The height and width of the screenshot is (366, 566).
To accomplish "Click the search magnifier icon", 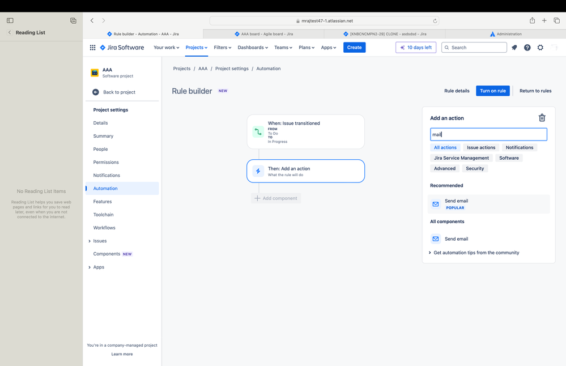I will click(x=447, y=48).
